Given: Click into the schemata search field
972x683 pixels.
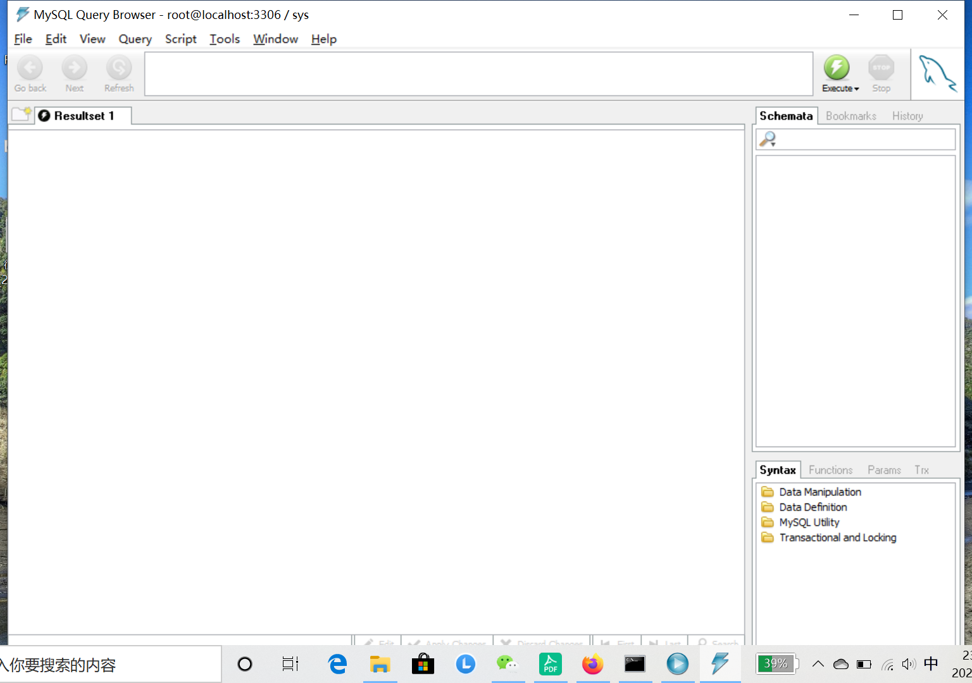Looking at the screenshot, I should point(864,139).
